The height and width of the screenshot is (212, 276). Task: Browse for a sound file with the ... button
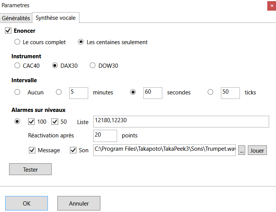(242, 150)
